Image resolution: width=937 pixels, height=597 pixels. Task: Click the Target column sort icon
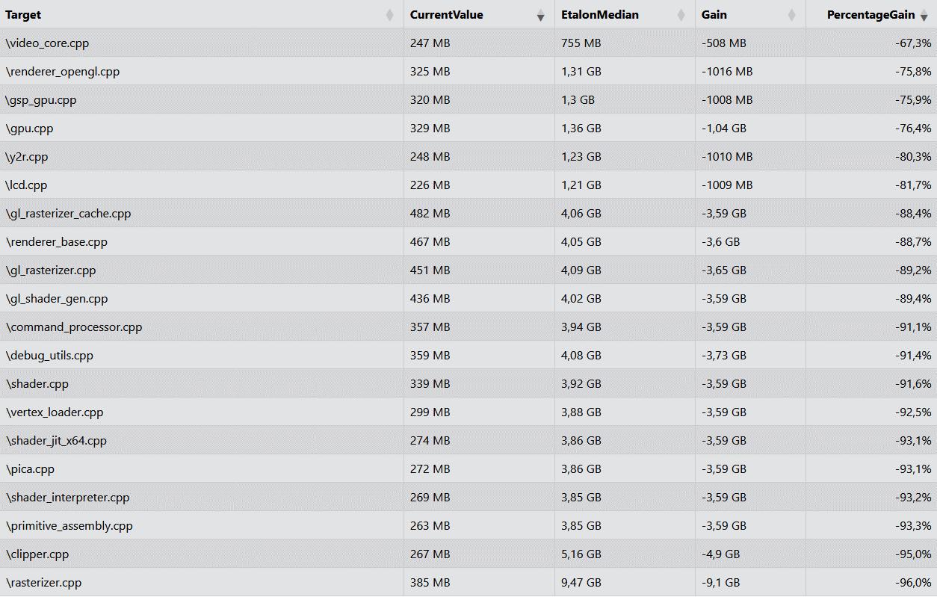coord(389,15)
